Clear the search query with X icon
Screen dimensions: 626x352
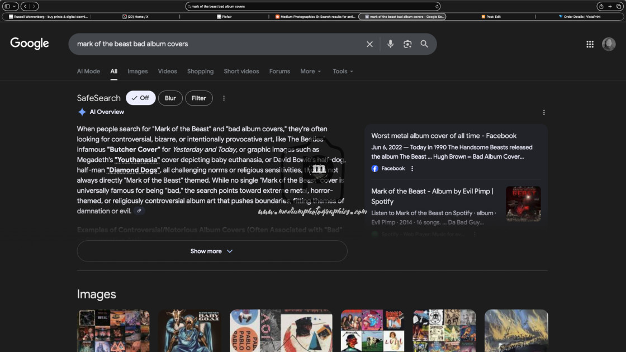(369, 44)
